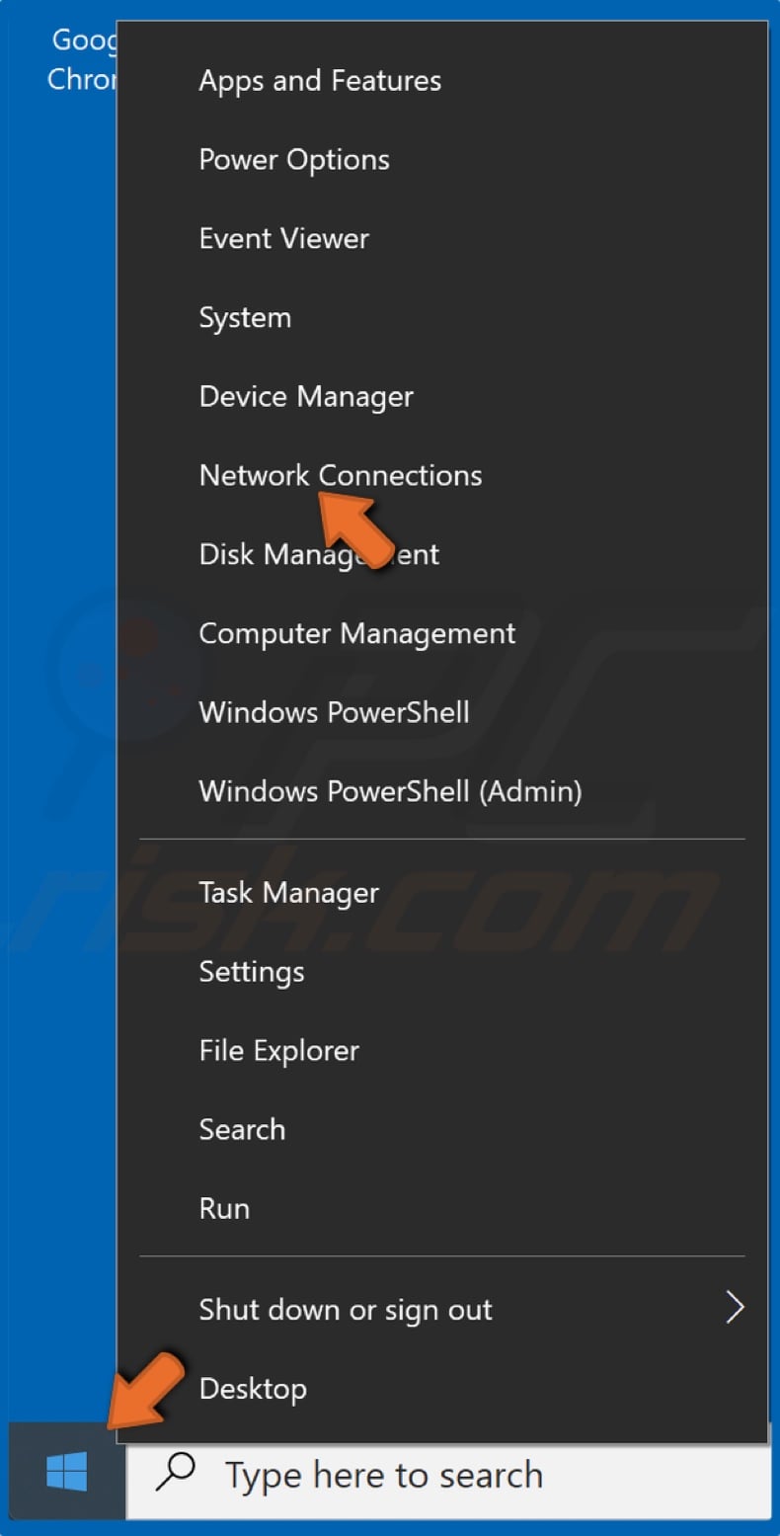The image size is (780, 1536).
Task: Open Disk Management
Action: pos(318,554)
